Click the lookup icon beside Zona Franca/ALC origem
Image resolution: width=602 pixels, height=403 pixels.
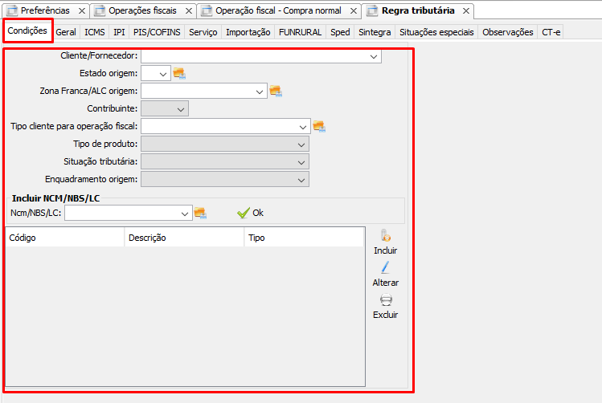[x=276, y=92]
